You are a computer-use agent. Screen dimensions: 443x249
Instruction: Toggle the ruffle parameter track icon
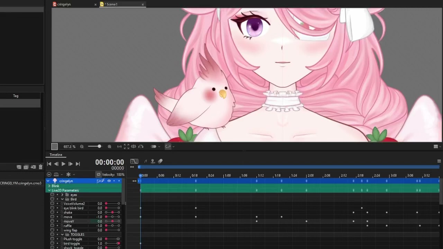tap(52, 225)
